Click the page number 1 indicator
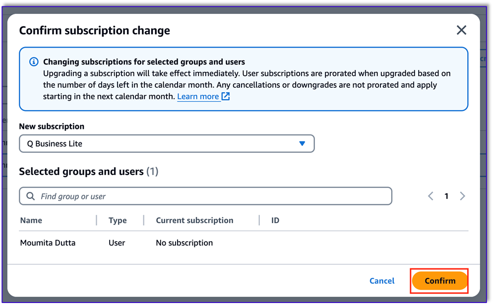This screenshot has height=305, width=493. 446,196
